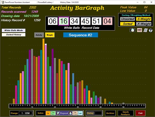Click the Records scanned value 1249
This screenshot has width=155, height=117.
35,11
